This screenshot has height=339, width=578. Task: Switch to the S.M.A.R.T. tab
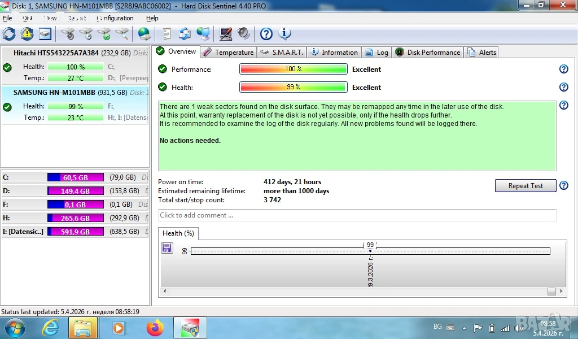point(282,53)
